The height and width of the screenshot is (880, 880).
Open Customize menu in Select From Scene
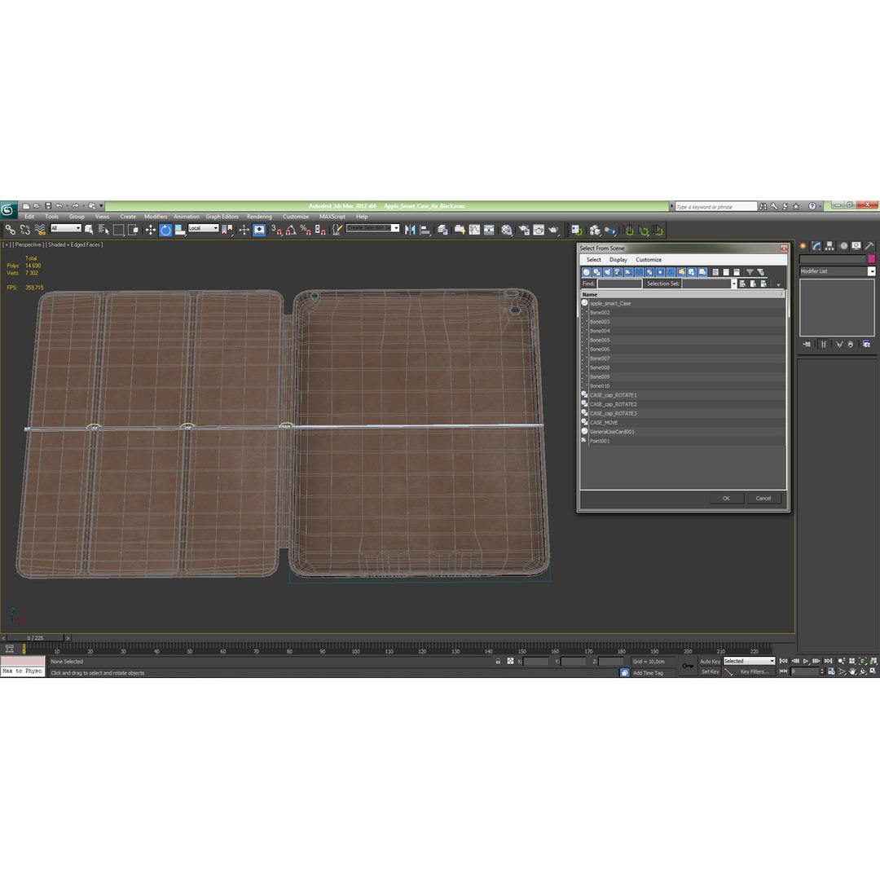pyautogui.click(x=649, y=260)
